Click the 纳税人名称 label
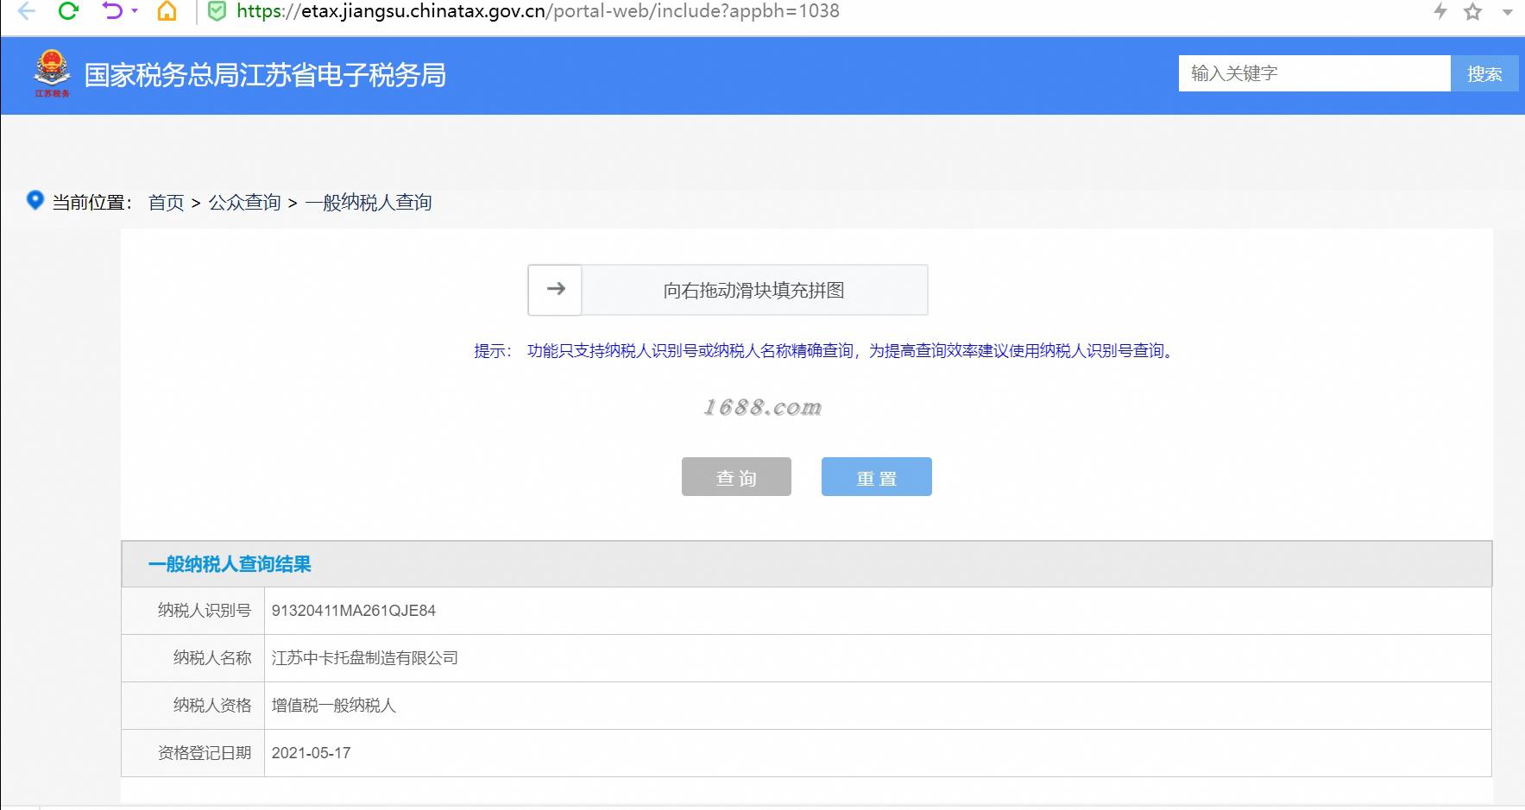Image resolution: width=1525 pixels, height=810 pixels. [x=212, y=658]
